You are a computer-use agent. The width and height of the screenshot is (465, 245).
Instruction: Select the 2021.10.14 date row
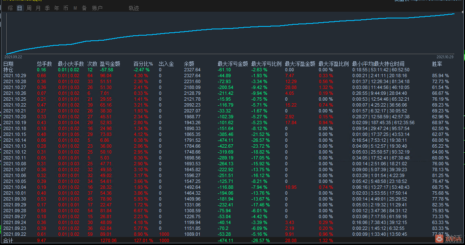(15, 140)
